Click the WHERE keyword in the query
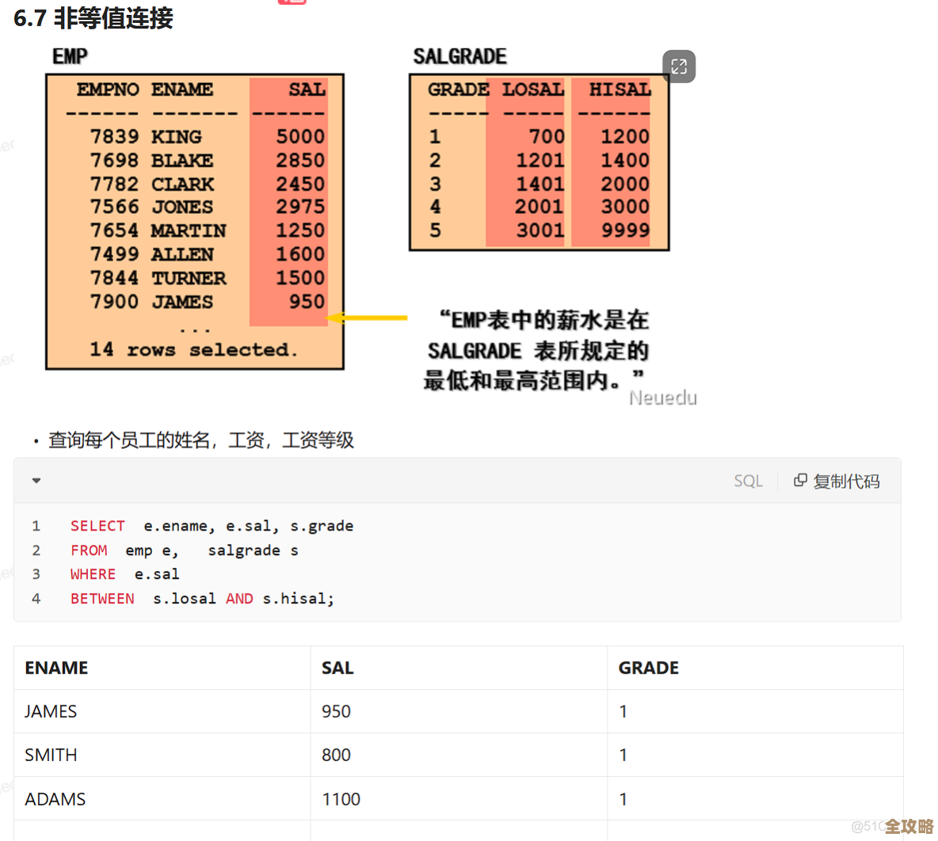 pyautogui.click(x=93, y=574)
